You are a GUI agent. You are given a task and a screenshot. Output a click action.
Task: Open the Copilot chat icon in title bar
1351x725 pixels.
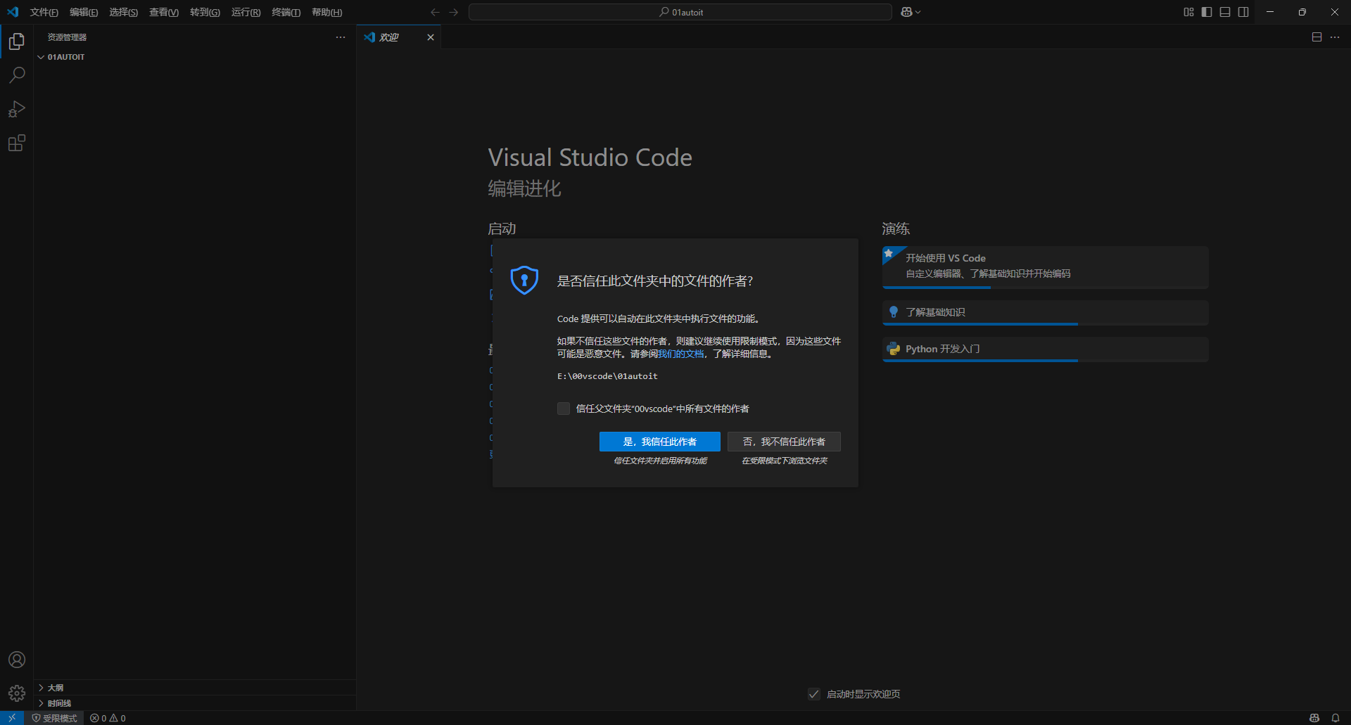click(x=906, y=12)
